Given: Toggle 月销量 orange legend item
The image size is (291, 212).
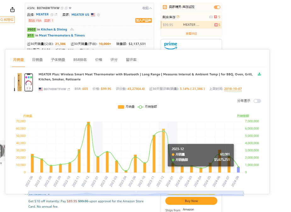Looking at the screenshot, I should (x=126, y=107).
